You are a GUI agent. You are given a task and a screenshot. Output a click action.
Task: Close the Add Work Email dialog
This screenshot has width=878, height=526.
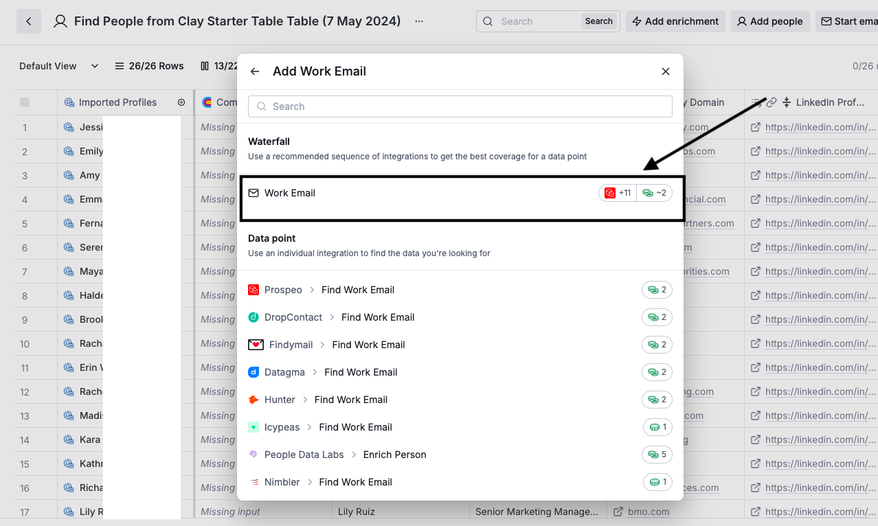(x=666, y=71)
